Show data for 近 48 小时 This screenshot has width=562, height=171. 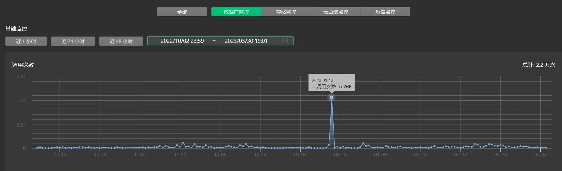(x=121, y=41)
